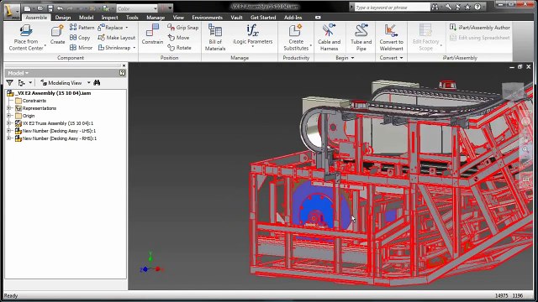Screen dimensions: 538x302
Task: Select the Move component tool
Action: (x=178, y=37)
